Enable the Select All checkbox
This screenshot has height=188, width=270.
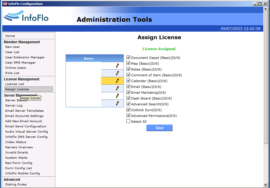coord(128,121)
